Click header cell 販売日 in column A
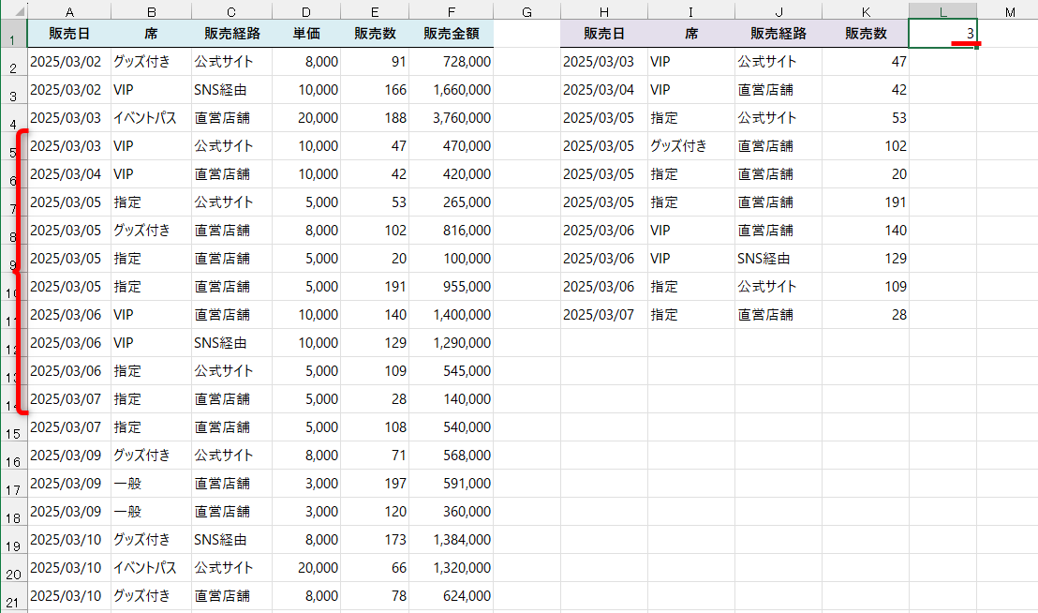Image resolution: width=1038 pixels, height=613 pixels. [x=69, y=34]
